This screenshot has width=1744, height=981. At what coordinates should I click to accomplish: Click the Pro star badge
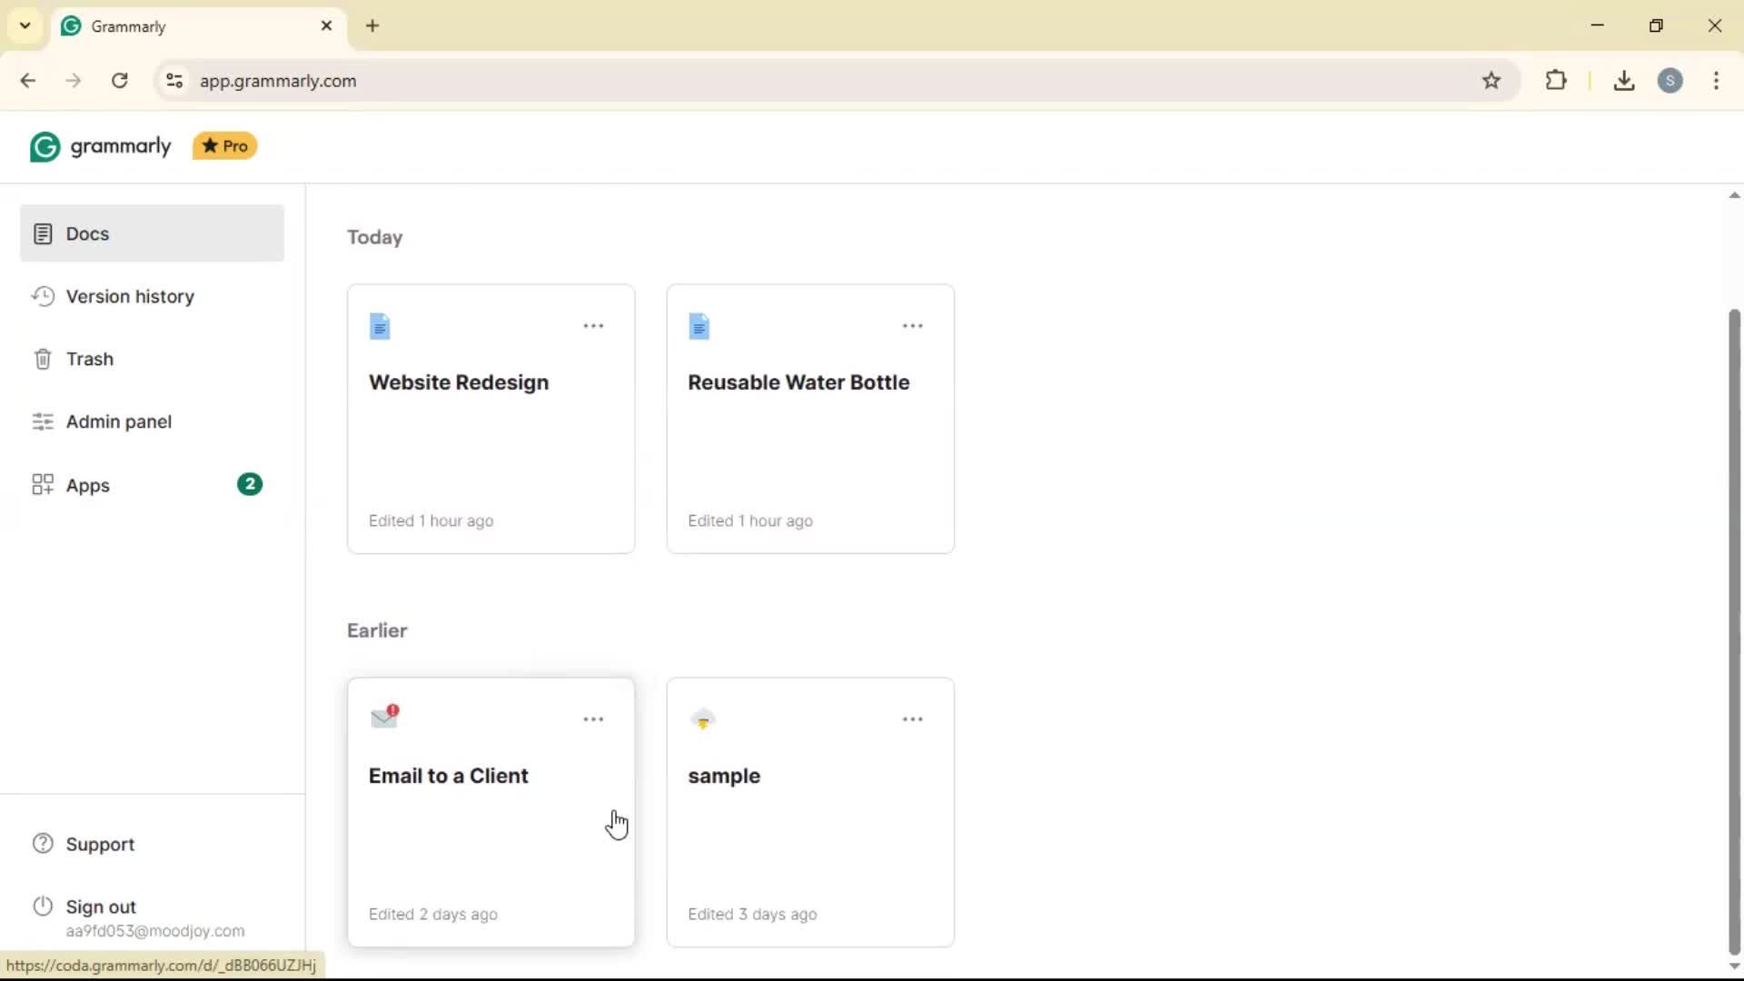tap(224, 146)
